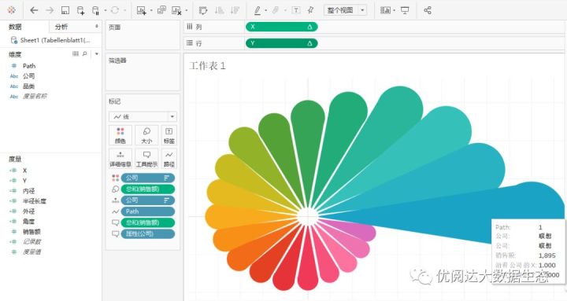
Task: Sort descending toolbar icon
Action: click(x=235, y=10)
